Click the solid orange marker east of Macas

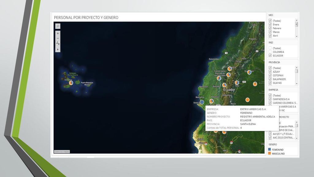click(x=247, y=100)
